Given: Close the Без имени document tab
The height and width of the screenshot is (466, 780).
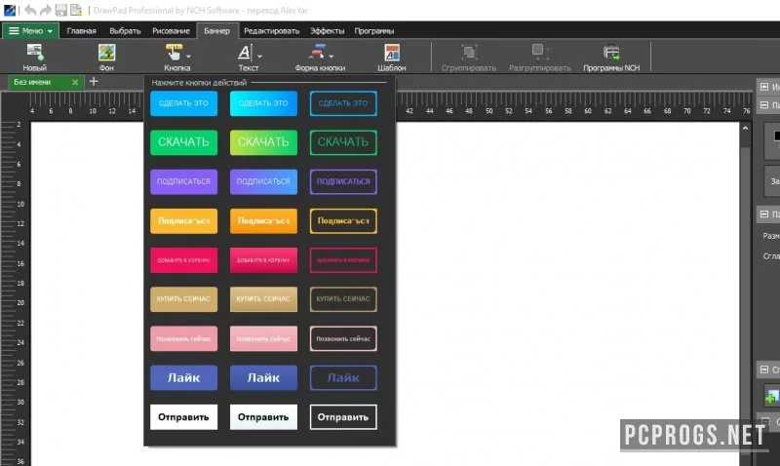Looking at the screenshot, I should (x=75, y=83).
